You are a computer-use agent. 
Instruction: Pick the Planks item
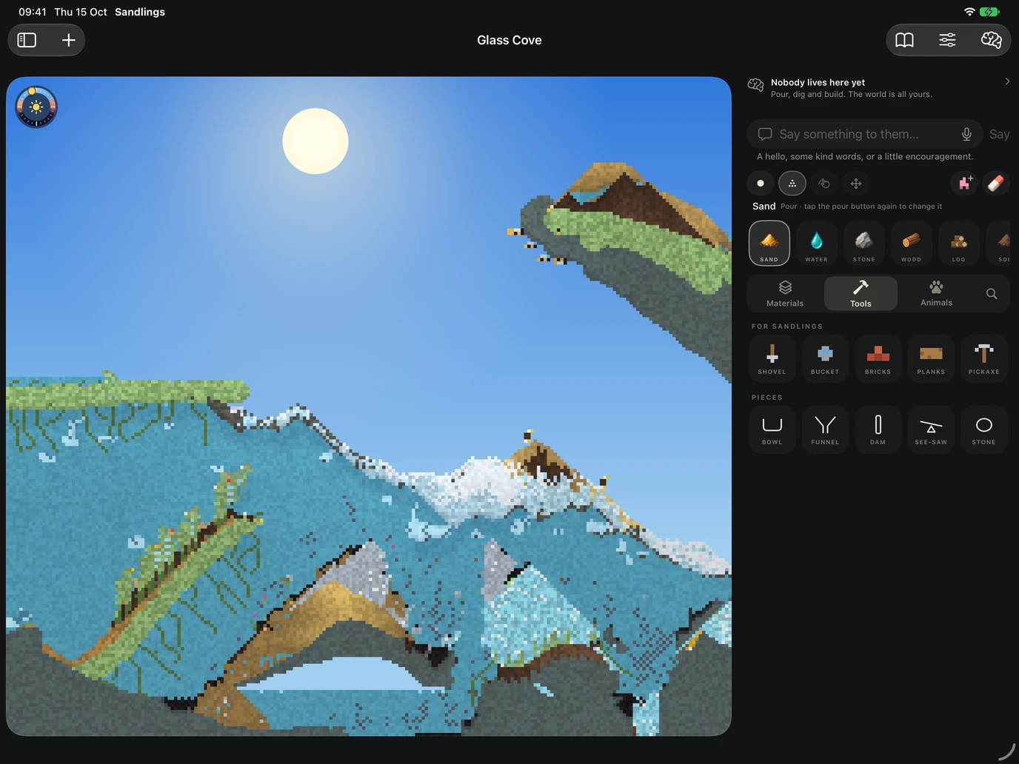pyautogui.click(x=931, y=358)
